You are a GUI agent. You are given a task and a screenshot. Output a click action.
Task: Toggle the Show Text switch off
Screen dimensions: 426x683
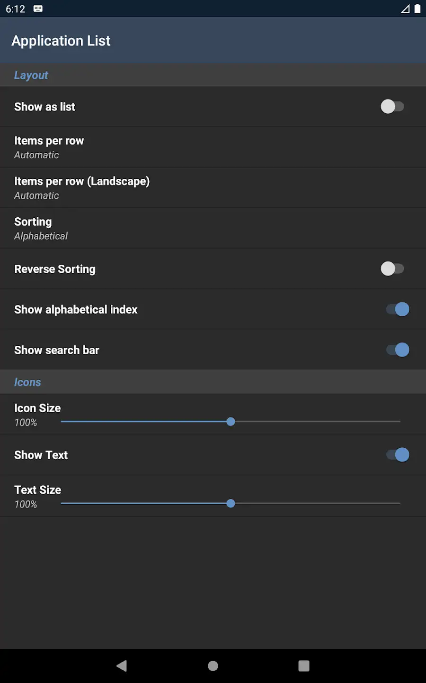pos(398,455)
